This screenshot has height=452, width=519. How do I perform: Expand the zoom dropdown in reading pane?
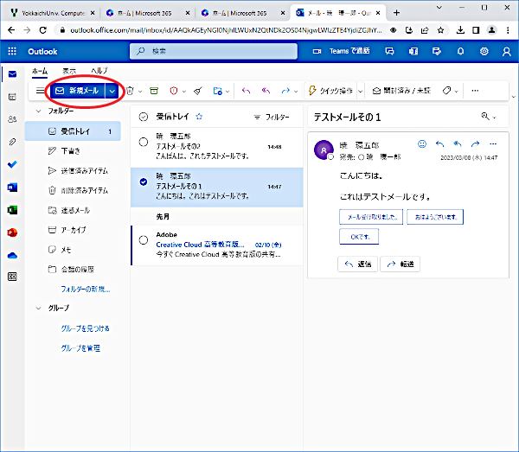coord(490,116)
